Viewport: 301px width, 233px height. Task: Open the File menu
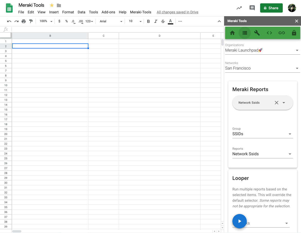click(x=21, y=12)
